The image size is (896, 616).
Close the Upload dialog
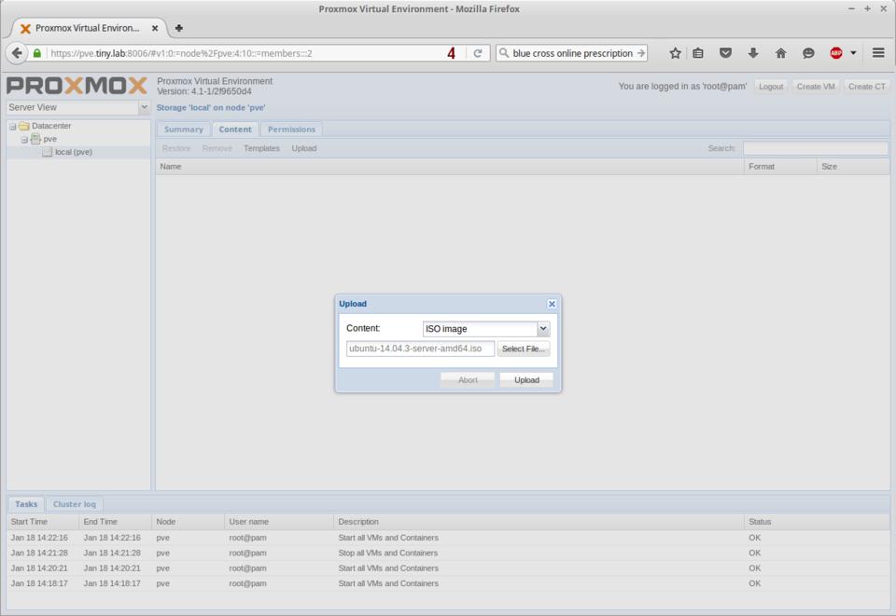click(x=552, y=304)
